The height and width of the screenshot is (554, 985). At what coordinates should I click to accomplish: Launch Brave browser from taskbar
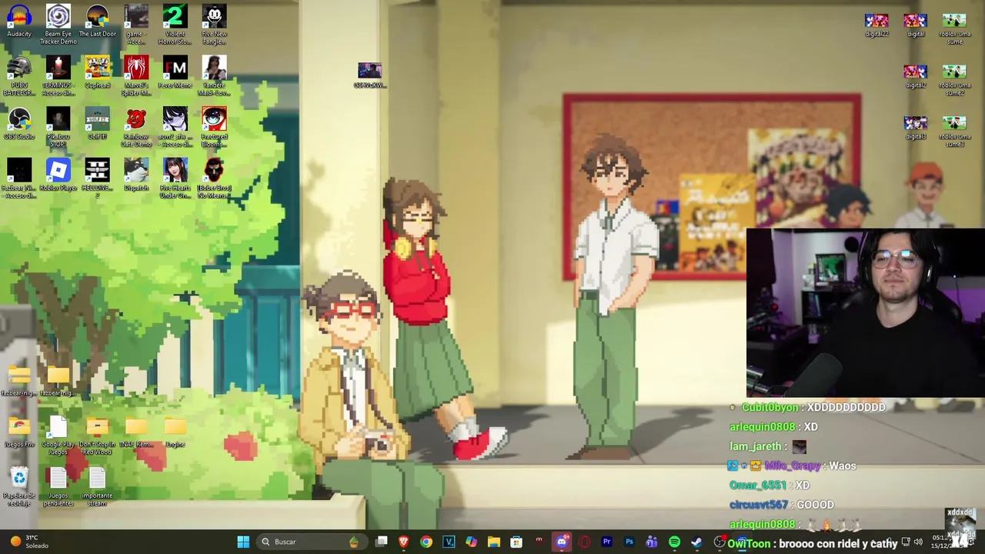click(403, 542)
